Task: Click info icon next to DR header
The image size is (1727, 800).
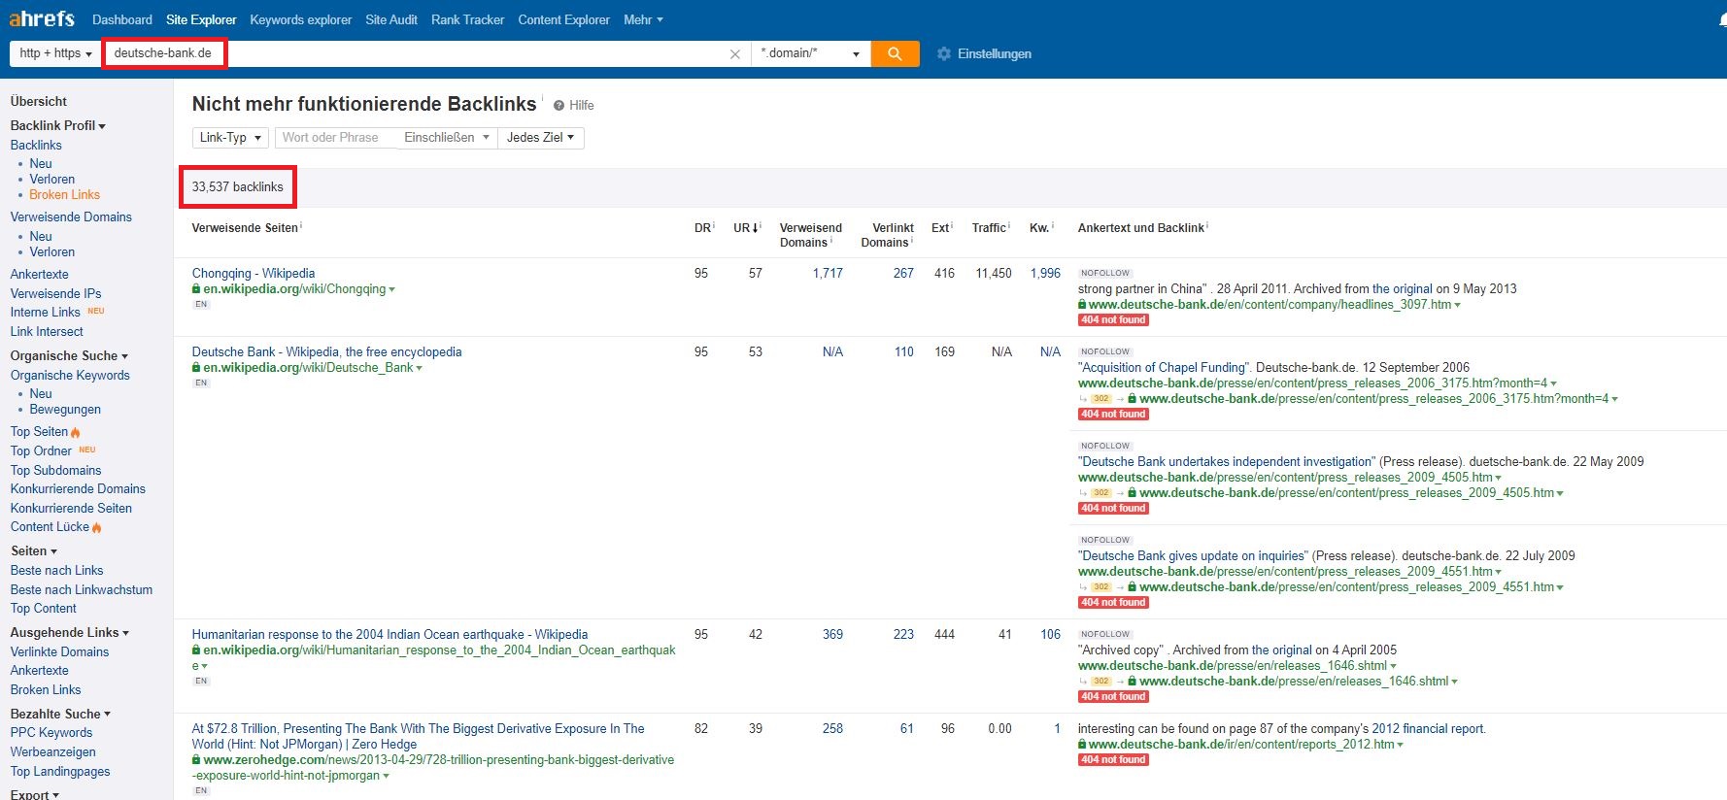Action: (x=714, y=225)
